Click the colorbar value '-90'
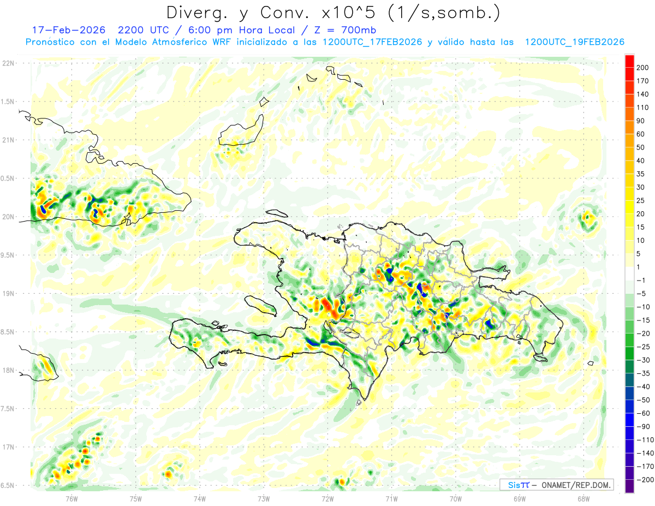Screen dimensions: 655x506 point(645,427)
